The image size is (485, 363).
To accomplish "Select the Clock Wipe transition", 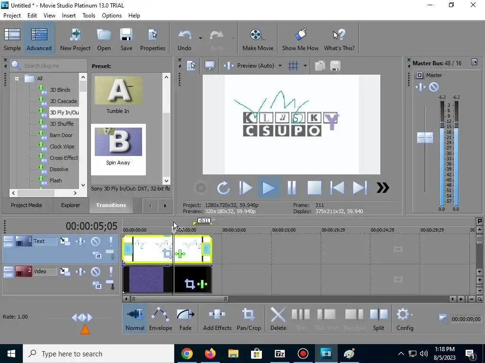I will tap(62, 147).
